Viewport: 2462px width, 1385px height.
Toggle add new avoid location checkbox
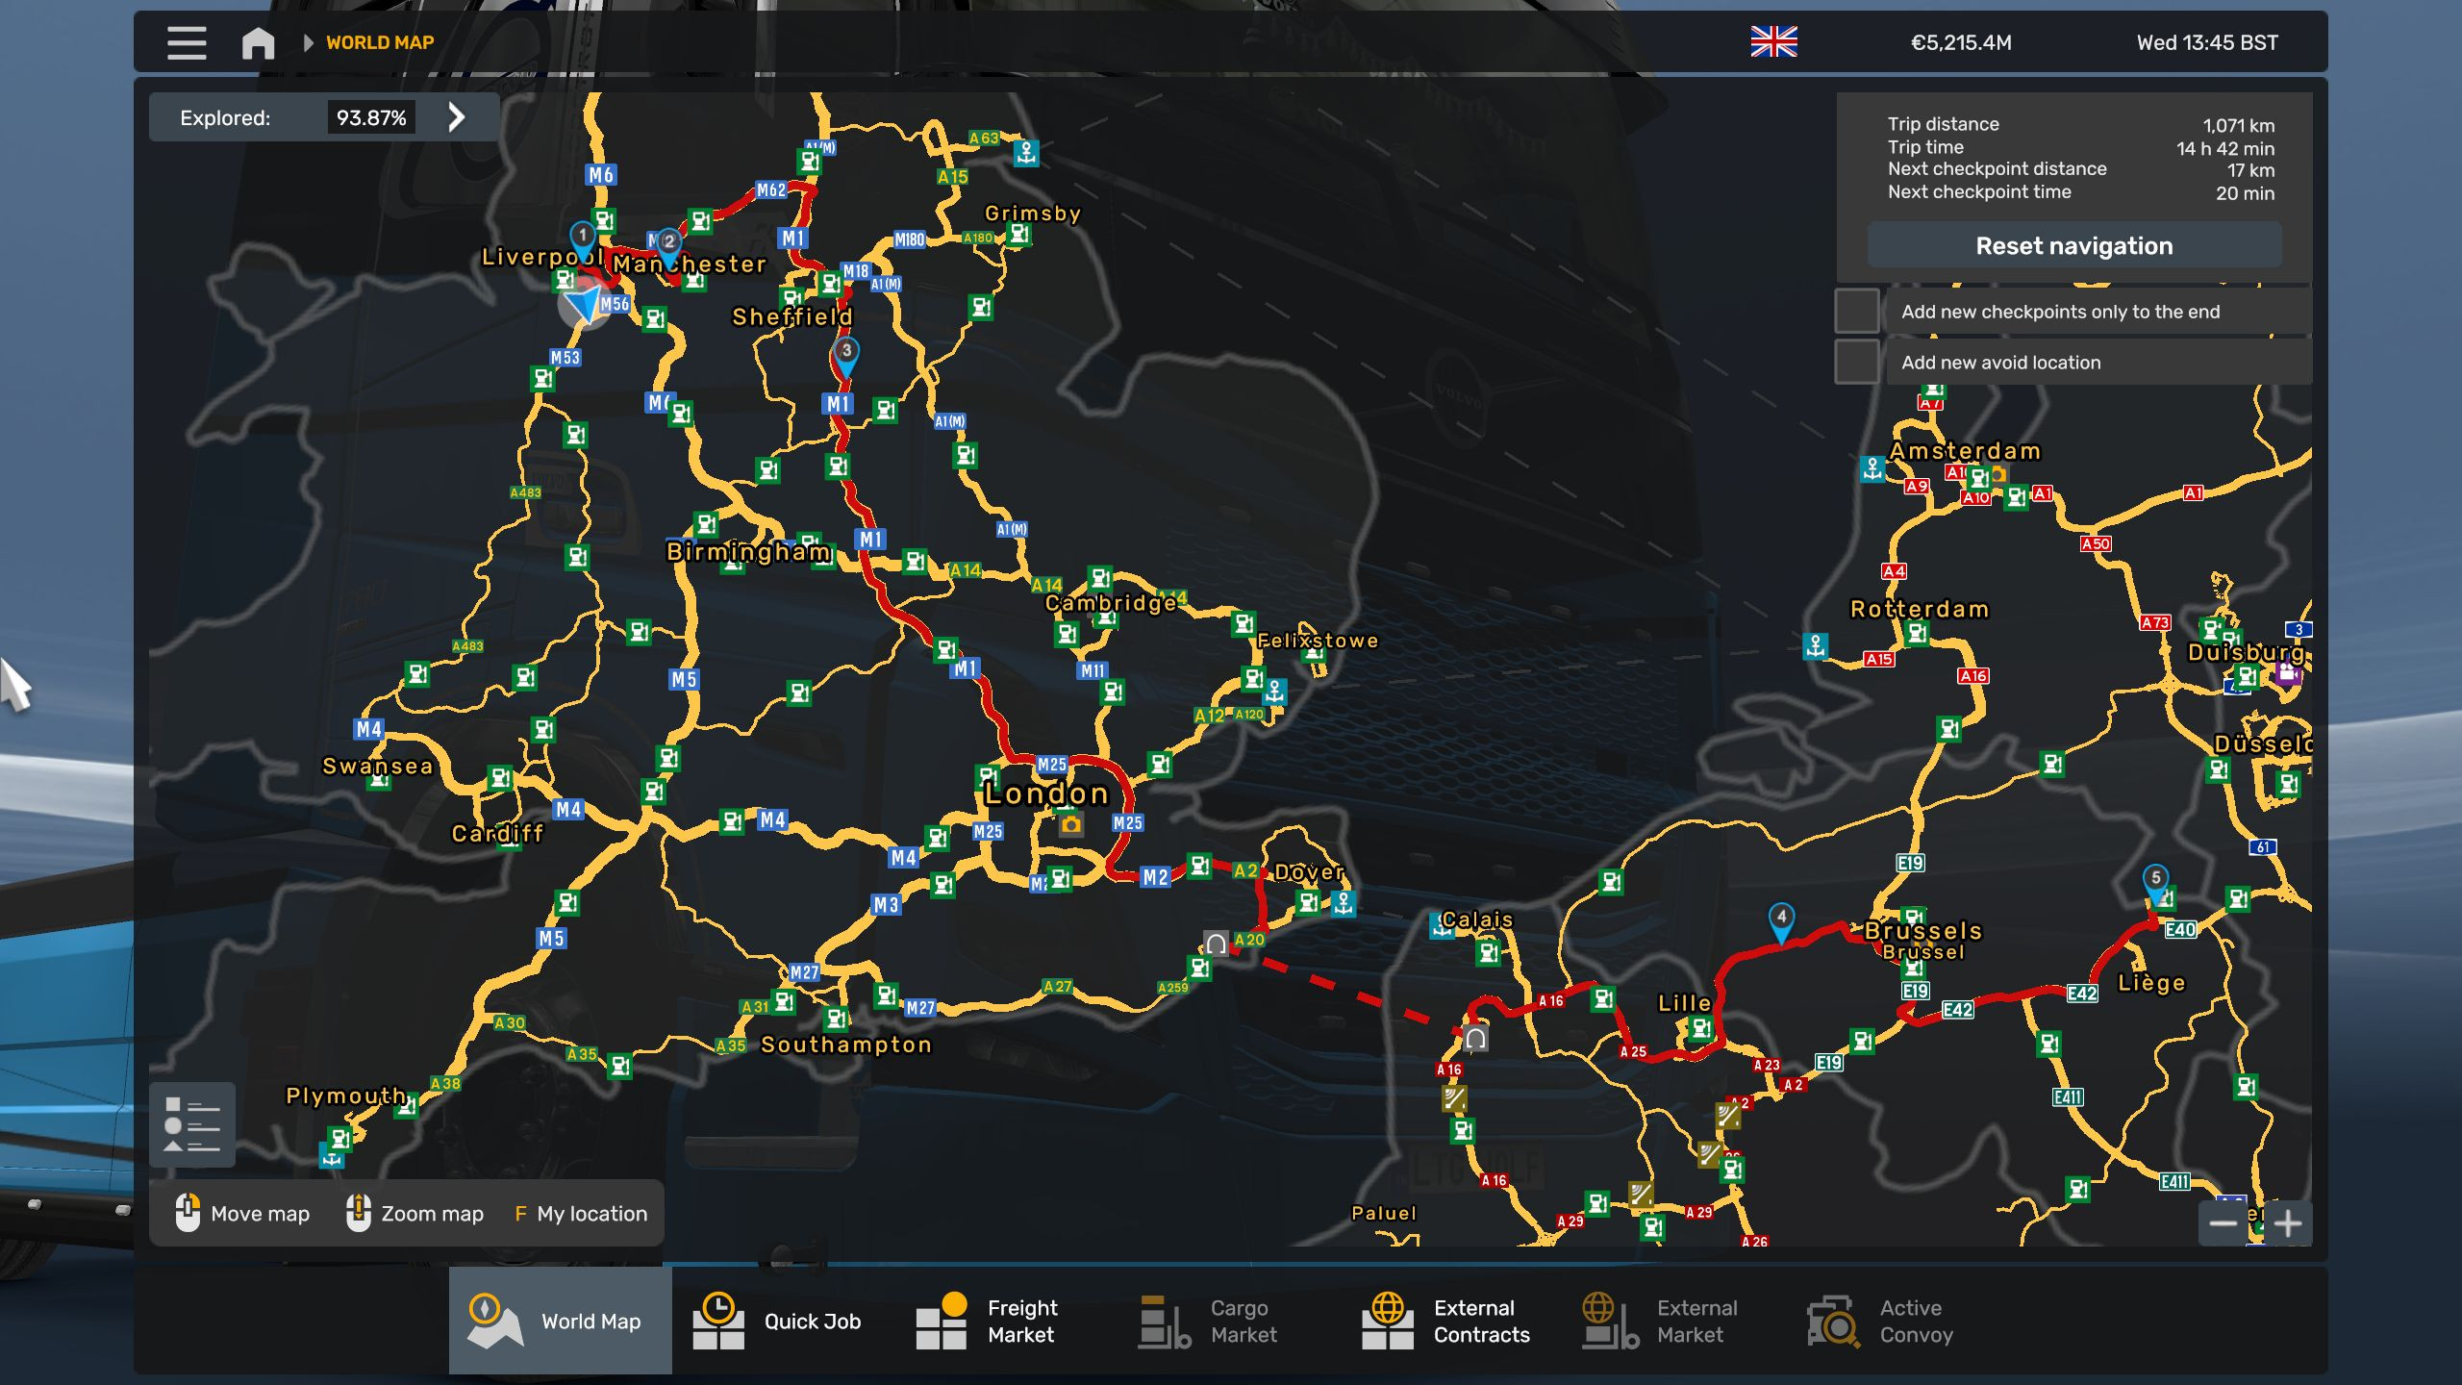coord(1857,363)
